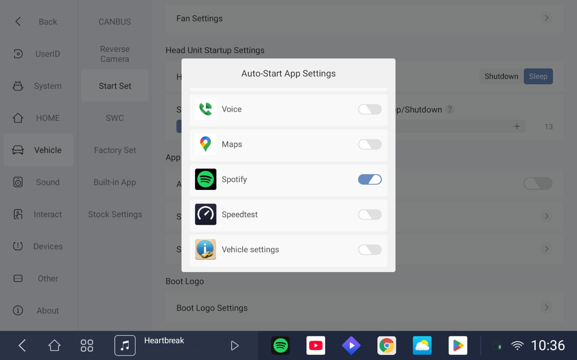Open the app grid from bottom bar

pos(87,345)
